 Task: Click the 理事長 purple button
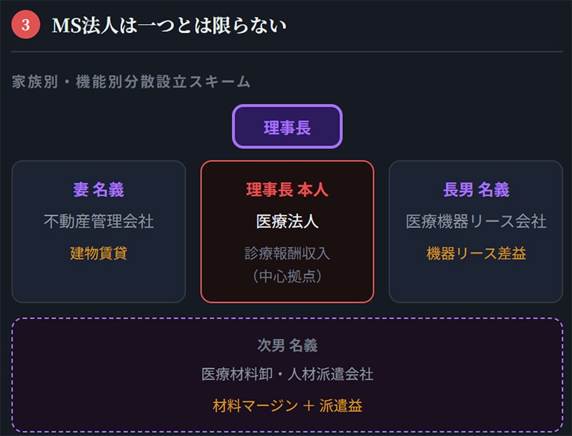pyautogui.click(x=287, y=126)
